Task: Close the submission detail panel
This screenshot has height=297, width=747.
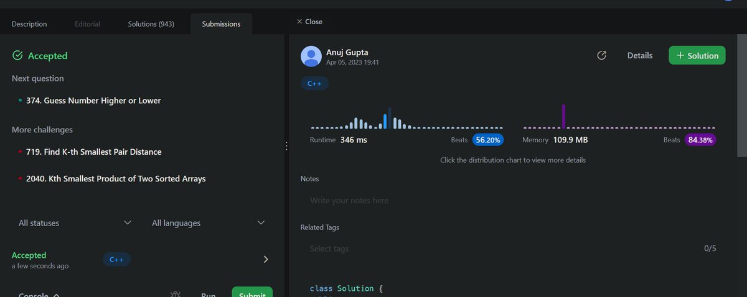Action: pyautogui.click(x=309, y=21)
